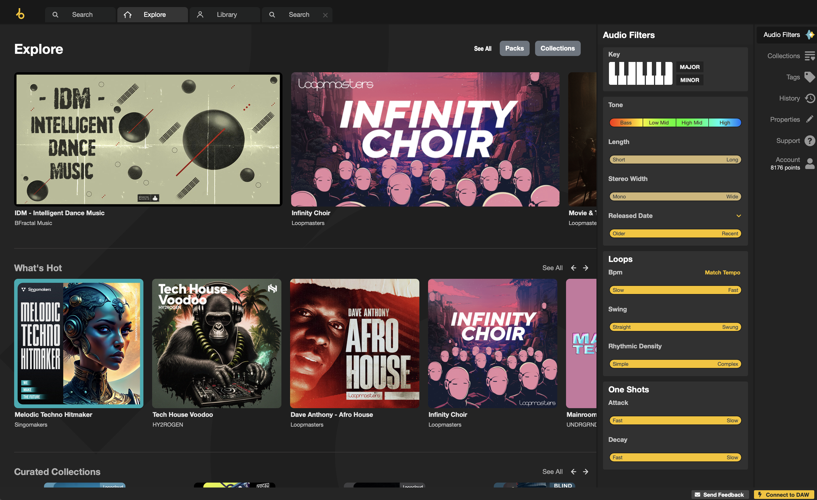This screenshot has height=500, width=817.
Task: Switch to the Library tab
Action: click(x=225, y=15)
